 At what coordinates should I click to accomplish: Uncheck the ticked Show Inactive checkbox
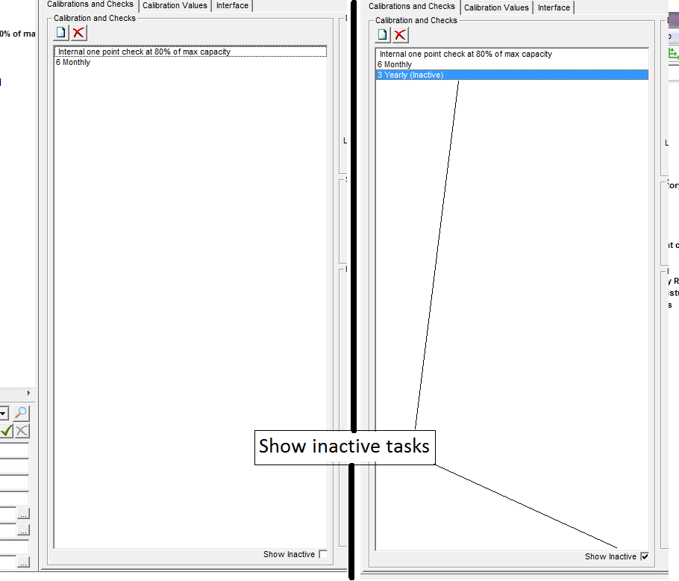[645, 556]
